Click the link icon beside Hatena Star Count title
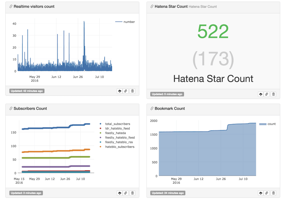 (x=152, y=7)
